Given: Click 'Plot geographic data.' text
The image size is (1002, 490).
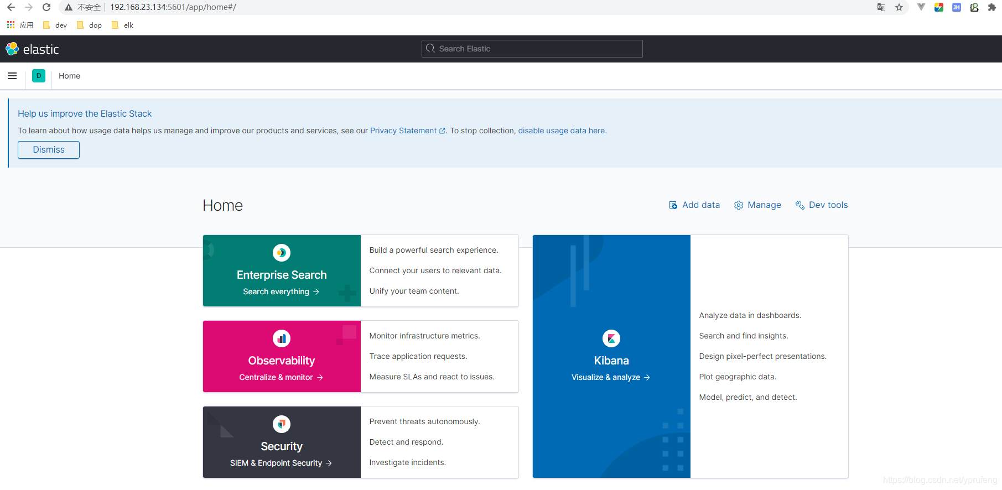Looking at the screenshot, I should [738, 377].
